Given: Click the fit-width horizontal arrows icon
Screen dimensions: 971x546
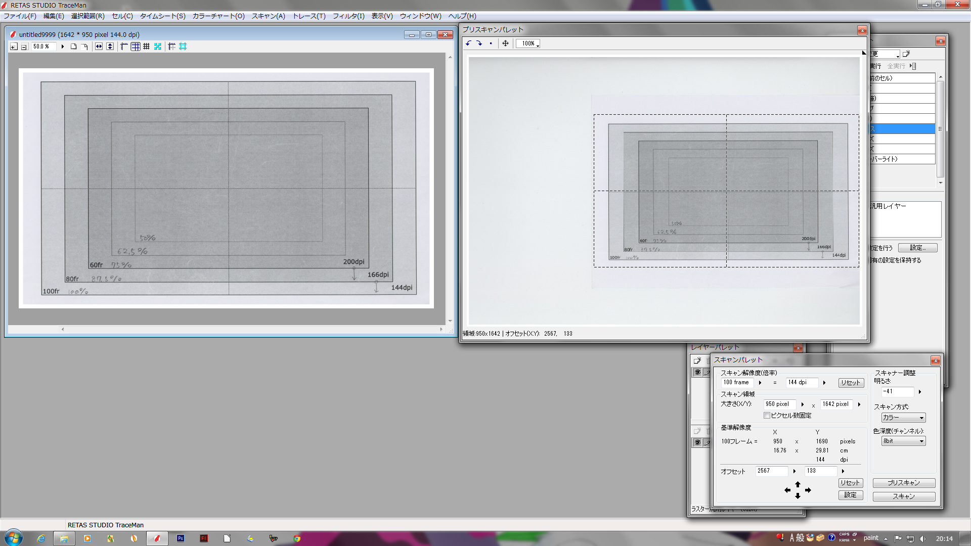Looking at the screenshot, I should [x=99, y=47].
